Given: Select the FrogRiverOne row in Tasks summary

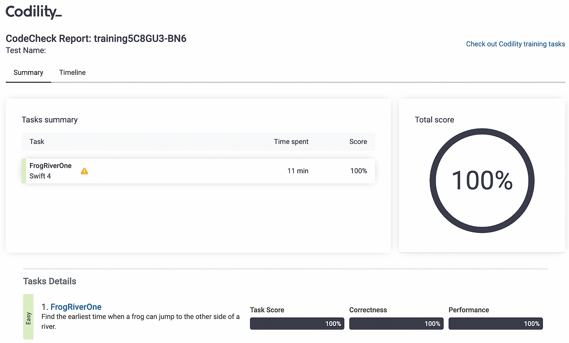Looking at the screenshot, I should (198, 171).
